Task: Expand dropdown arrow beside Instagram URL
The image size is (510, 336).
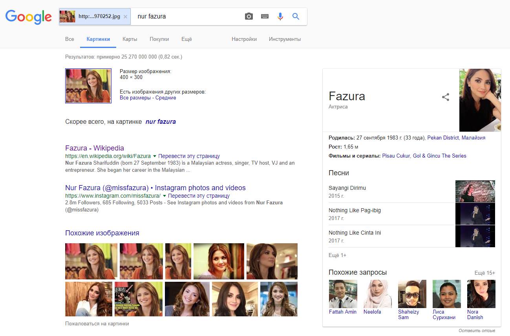Action: click(x=164, y=196)
